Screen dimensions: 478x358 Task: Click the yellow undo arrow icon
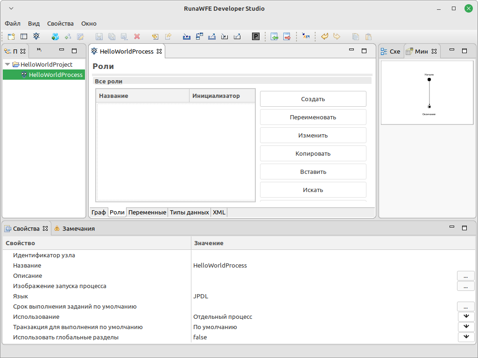tap(325, 36)
